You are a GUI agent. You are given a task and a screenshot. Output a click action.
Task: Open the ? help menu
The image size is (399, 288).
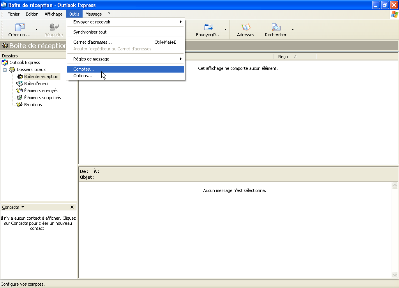pyautogui.click(x=109, y=14)
